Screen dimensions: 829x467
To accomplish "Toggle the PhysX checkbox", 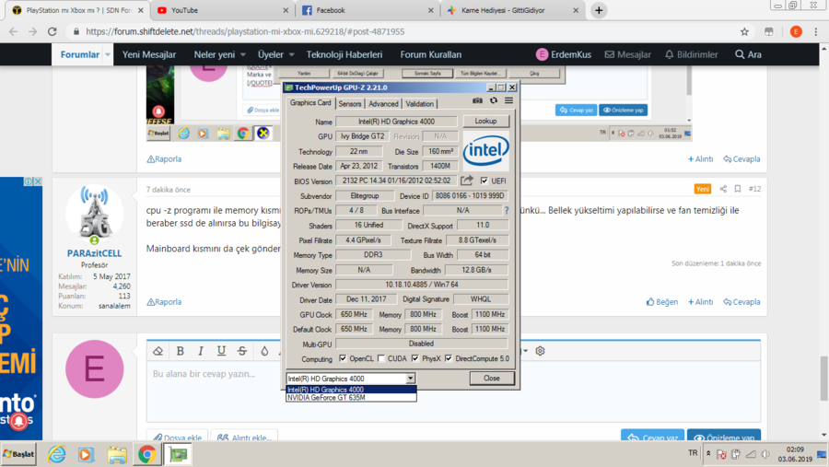I will point(415,358).
